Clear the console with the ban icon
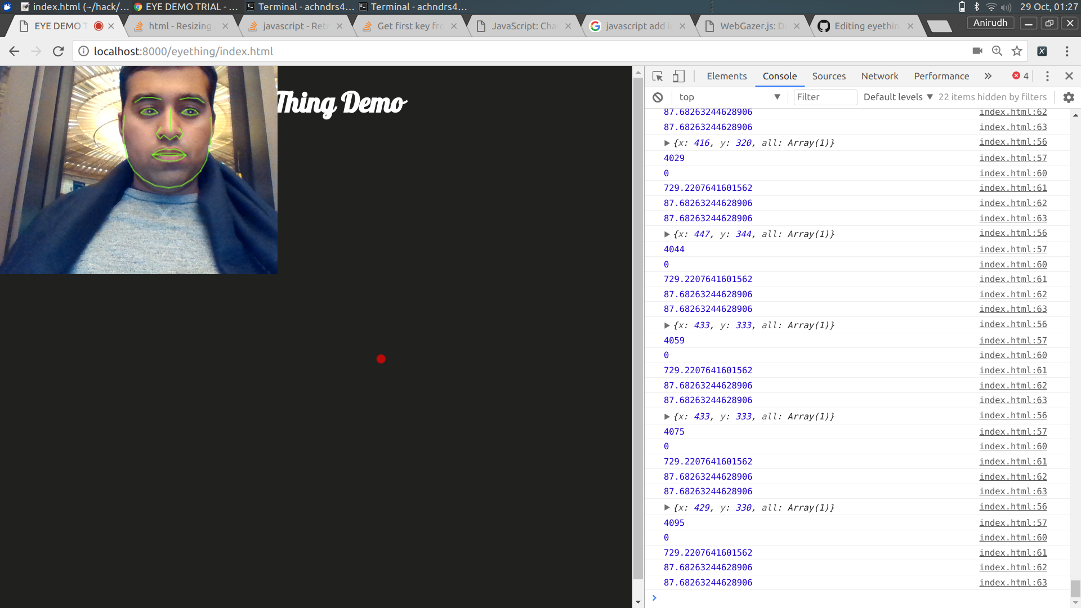1081x608 pixels. (658, 97)
